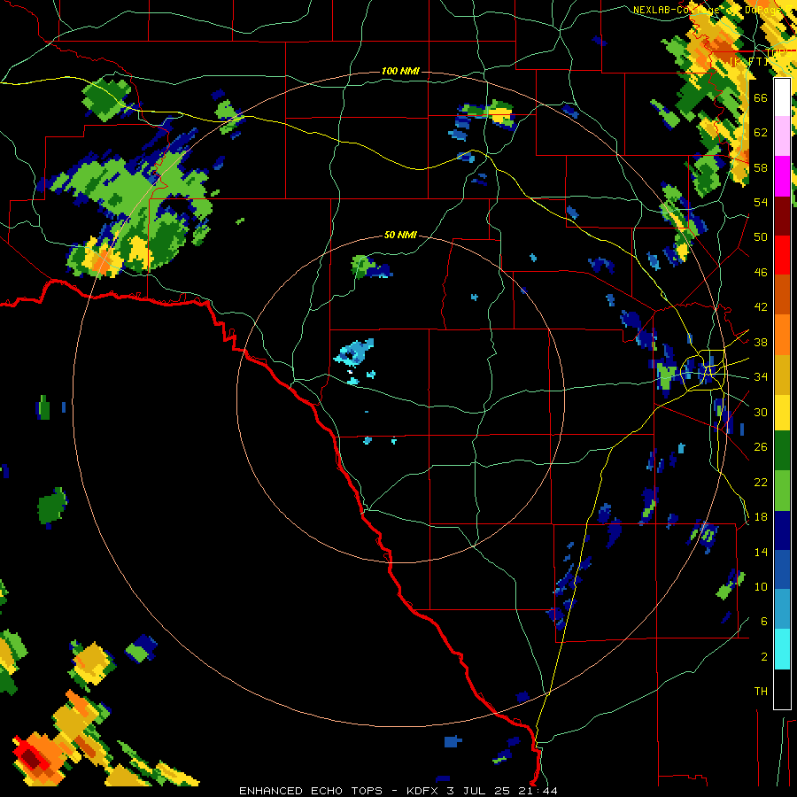Select the dark green legend swatch
The height and width of the screenshot is (797, 797).
(782, 451)
